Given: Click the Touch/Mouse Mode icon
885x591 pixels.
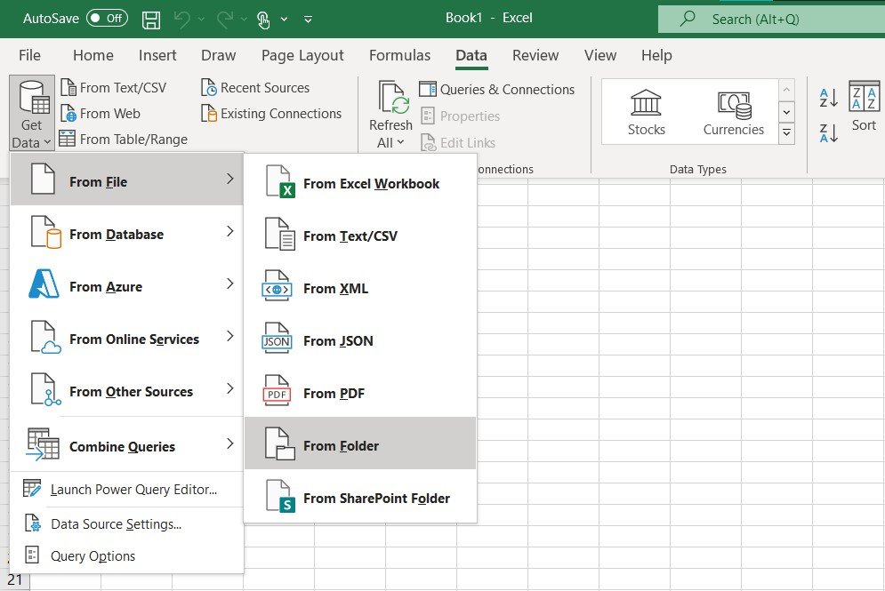Looking at the screenshot, I should (x=263, y=20).
